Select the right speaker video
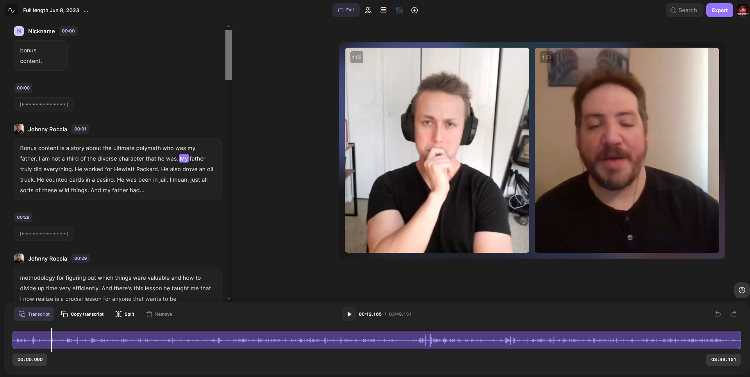 tap(627, 150)
